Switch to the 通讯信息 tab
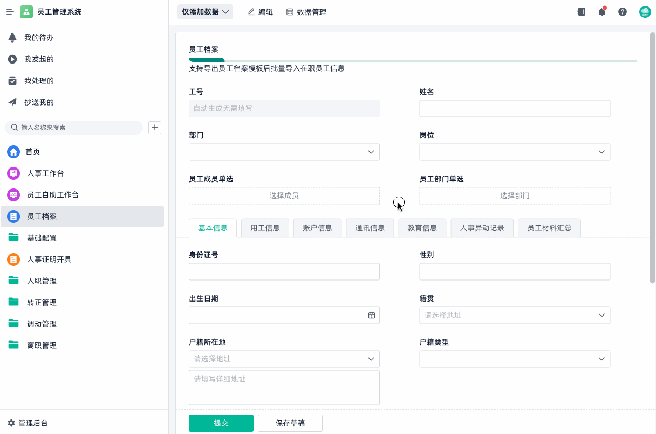Image resolution: width=656 pixels, height=434 pixels. tap(370, 228)
